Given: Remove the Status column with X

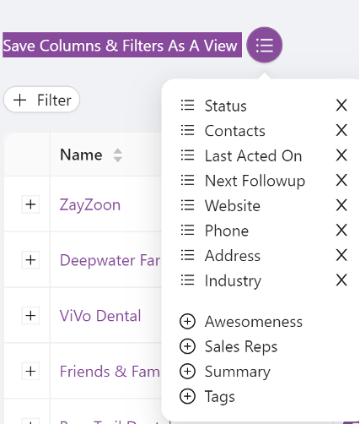Looking at the screenshot, I should click(x=341, y=106).
